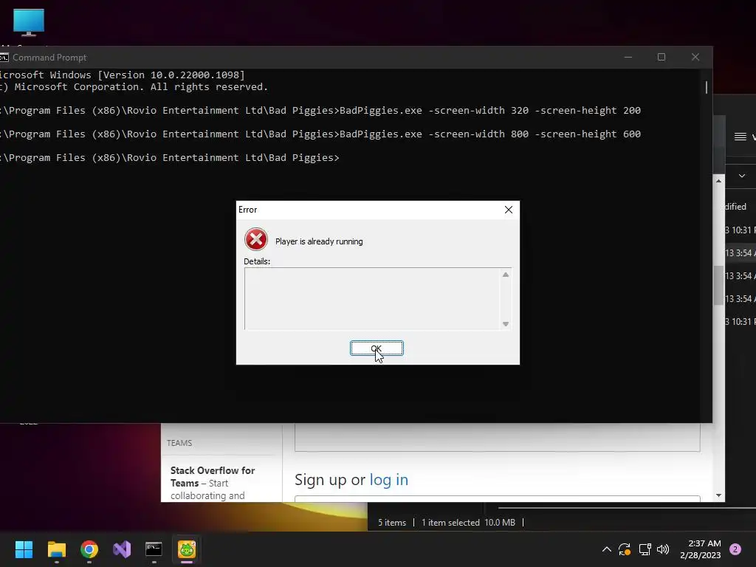
Task: Open volume control tray icon
Action: pyautogui.click(x=663, y=549)
